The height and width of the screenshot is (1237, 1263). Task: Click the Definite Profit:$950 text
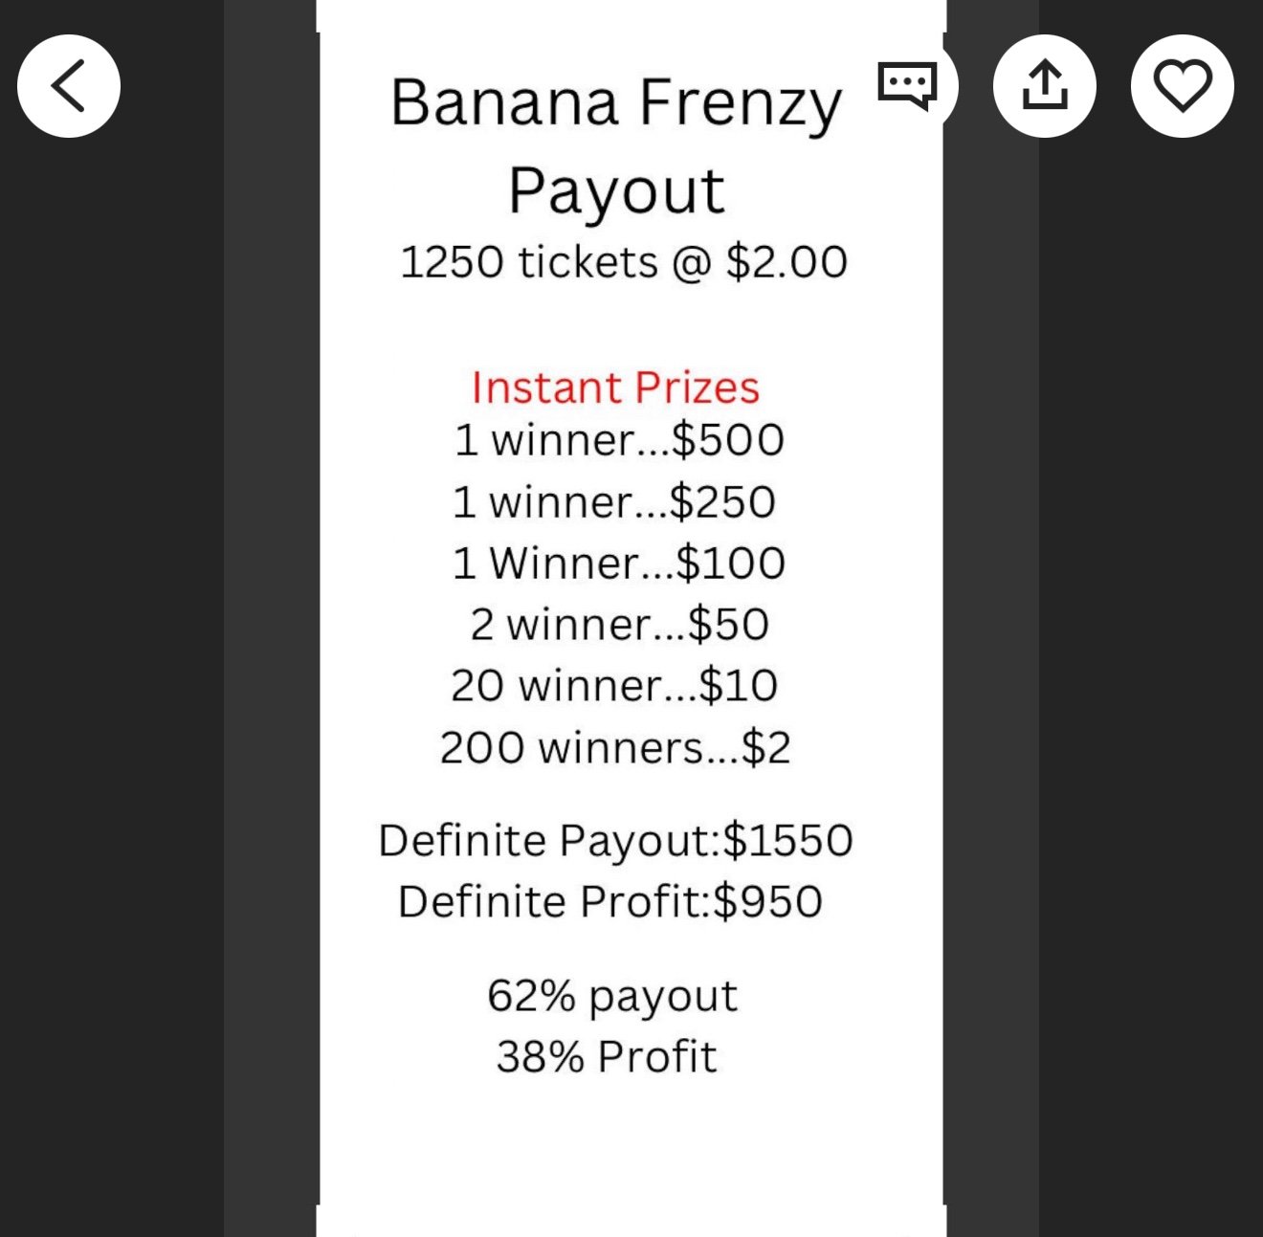tap(610, 901)
